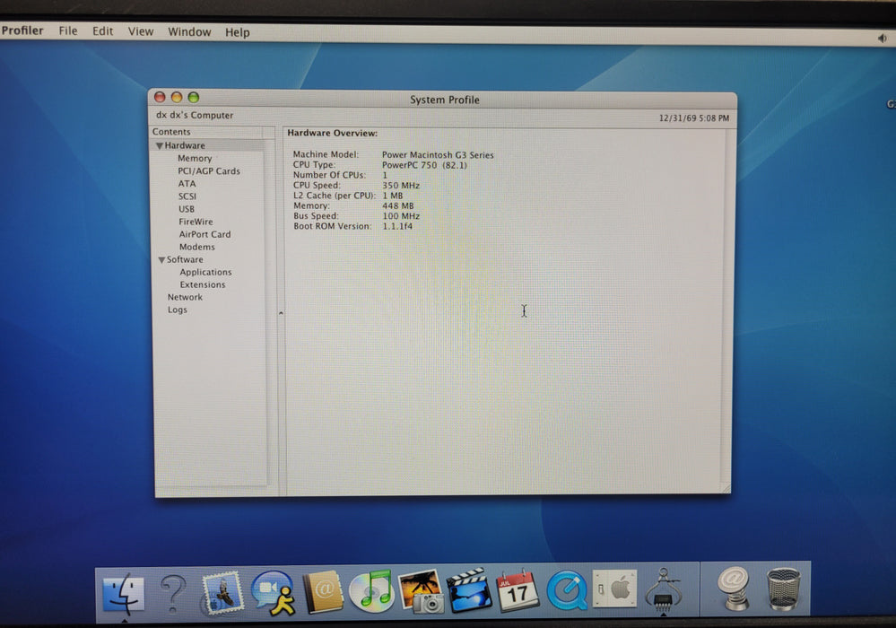
Task: Launch iMovie clapperboard in the Dock
Action: (x=470, y=591)
